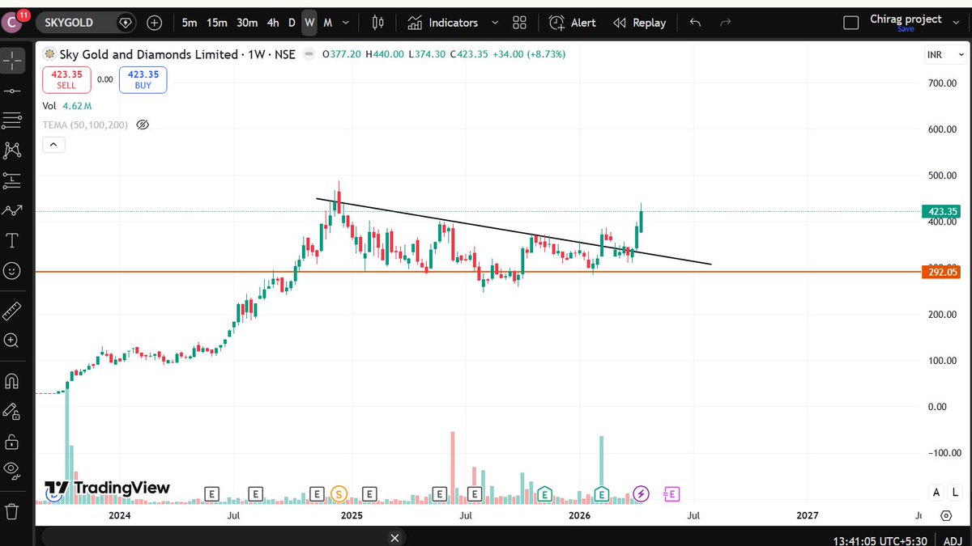
Task: Toggle log scale L button
Action: 954,492
